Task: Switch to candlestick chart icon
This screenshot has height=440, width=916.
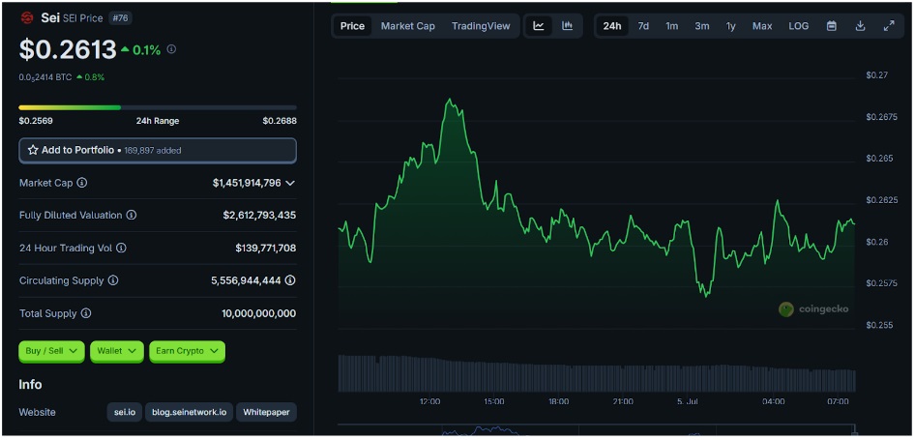Action: (x=567, y=26)
